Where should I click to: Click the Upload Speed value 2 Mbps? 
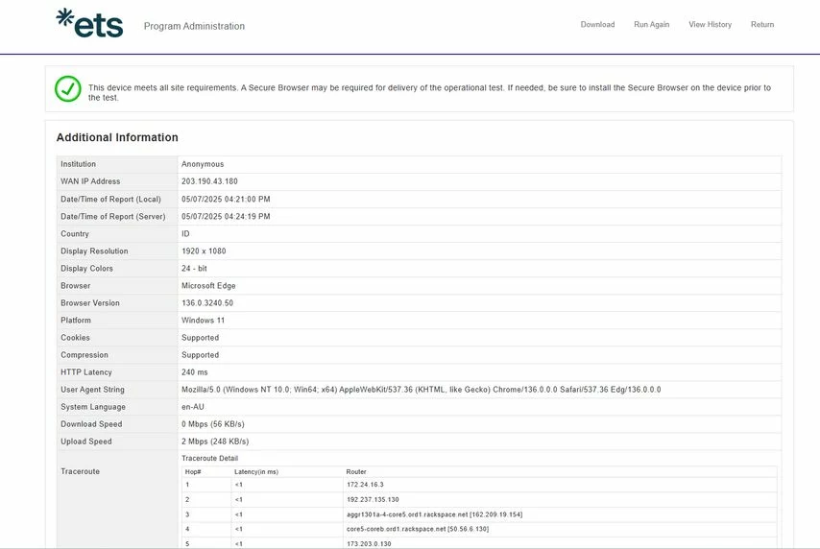(x=215, y=442)
